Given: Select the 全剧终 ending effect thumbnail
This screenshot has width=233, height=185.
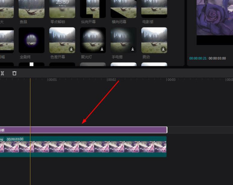Looking at the screenshot, I should click(32, 40).
